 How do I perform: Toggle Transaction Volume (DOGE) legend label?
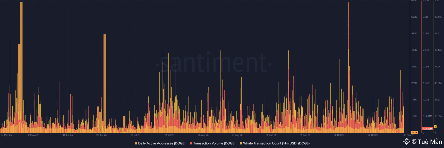click(214, 143)
